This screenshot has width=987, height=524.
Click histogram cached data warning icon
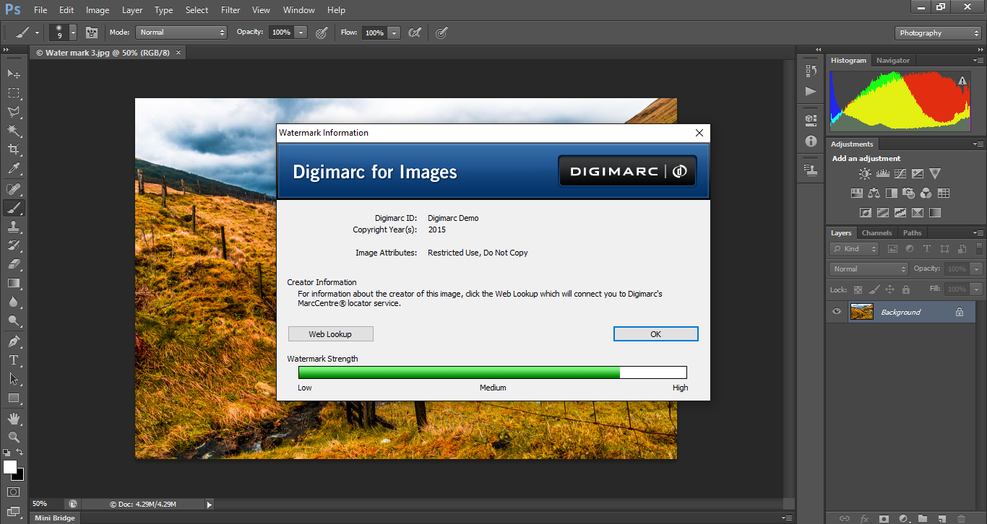(962, 82)
